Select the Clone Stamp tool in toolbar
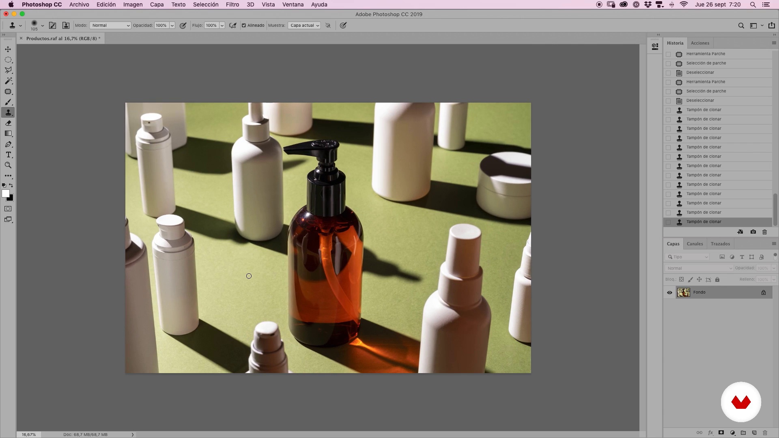 coord(8,113)
